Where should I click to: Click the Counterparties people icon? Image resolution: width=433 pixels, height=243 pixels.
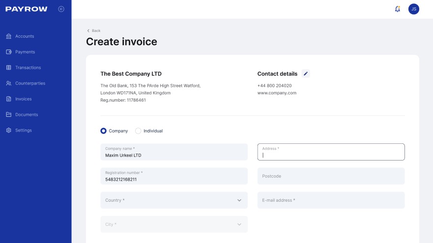(x=9, y=83)
